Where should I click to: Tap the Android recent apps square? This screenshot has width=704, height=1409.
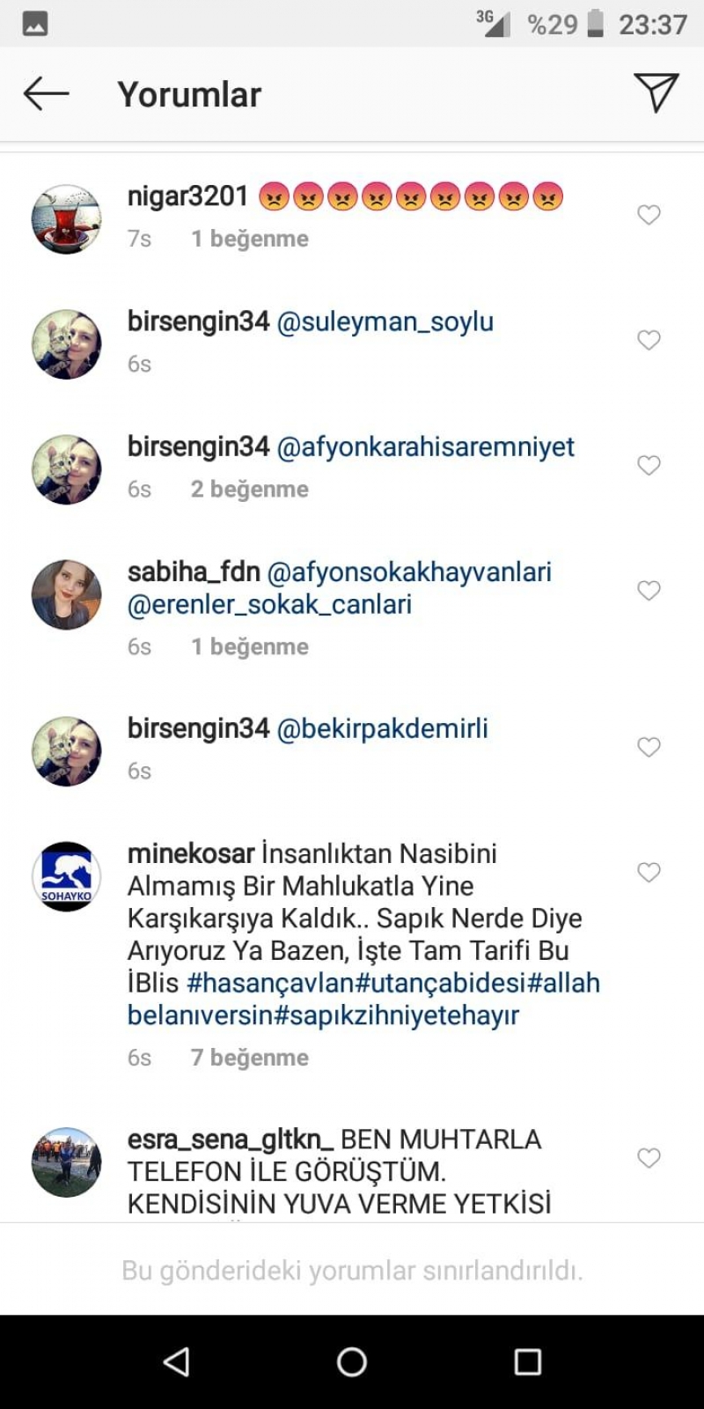tap(528, 1361)
